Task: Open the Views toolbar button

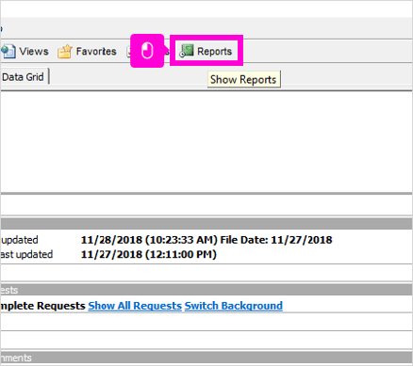Action: coord(25,51)
